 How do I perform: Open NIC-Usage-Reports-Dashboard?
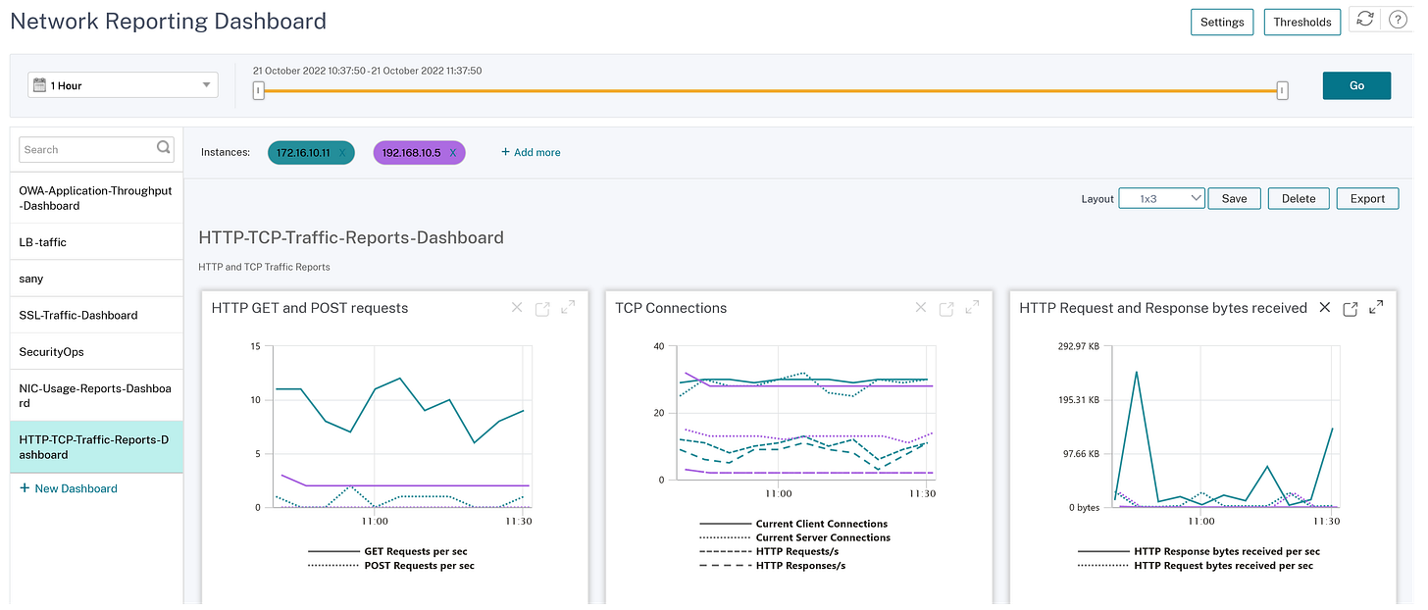click(x=96, y=395)
